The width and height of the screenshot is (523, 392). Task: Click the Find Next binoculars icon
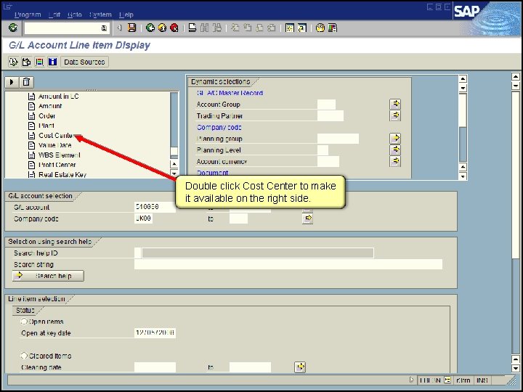pos(216,28)
